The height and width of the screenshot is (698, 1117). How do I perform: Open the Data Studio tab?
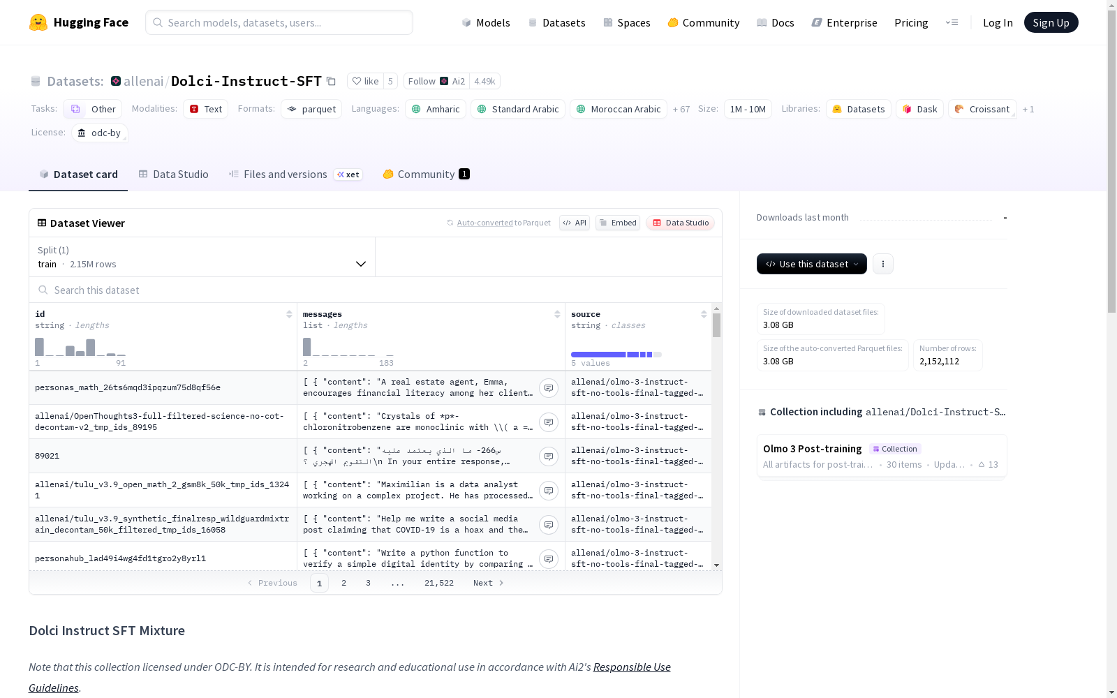coord(174,174)
